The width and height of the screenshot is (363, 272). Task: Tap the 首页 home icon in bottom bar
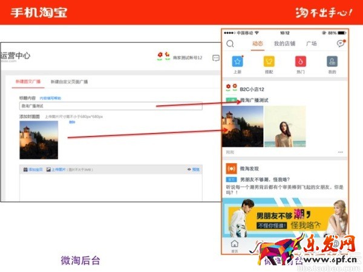coord(235,244)
